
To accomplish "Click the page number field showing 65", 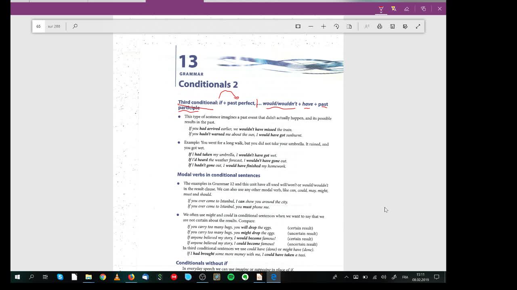I will [39, 26].
